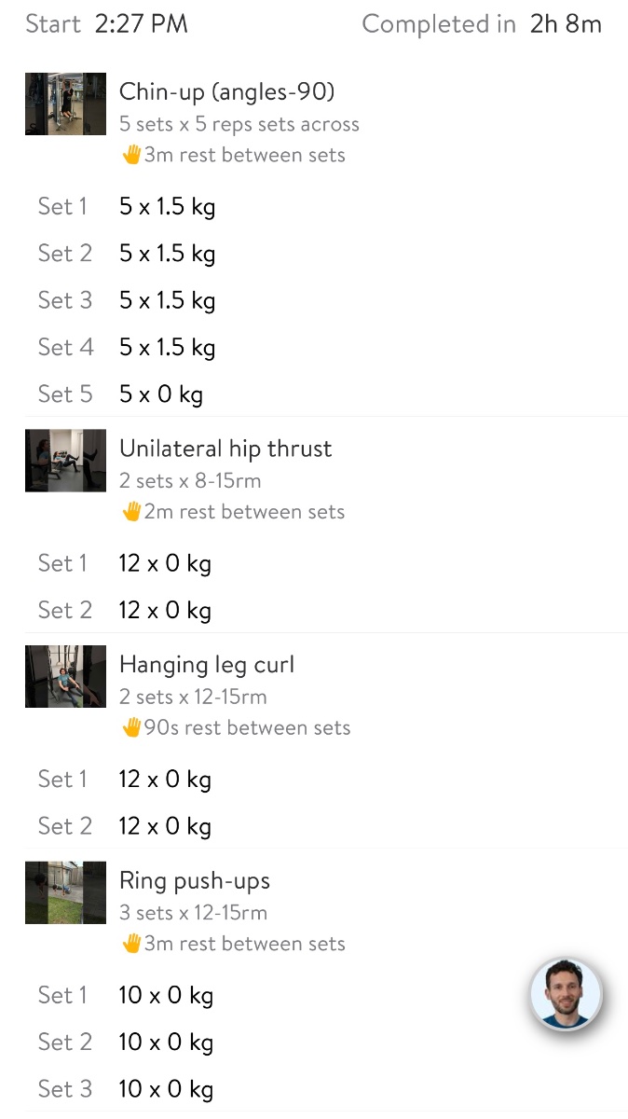Tap the hand icon beside hip thrust rest
The image size is (628, 1119).
click(131, 511)
